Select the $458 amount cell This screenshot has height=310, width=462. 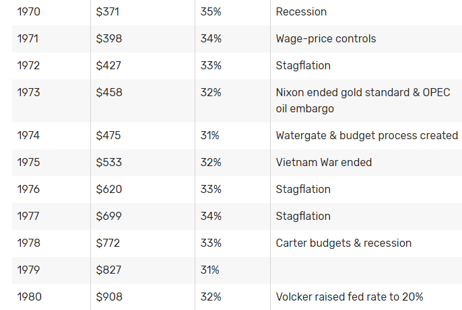[109, 93]
